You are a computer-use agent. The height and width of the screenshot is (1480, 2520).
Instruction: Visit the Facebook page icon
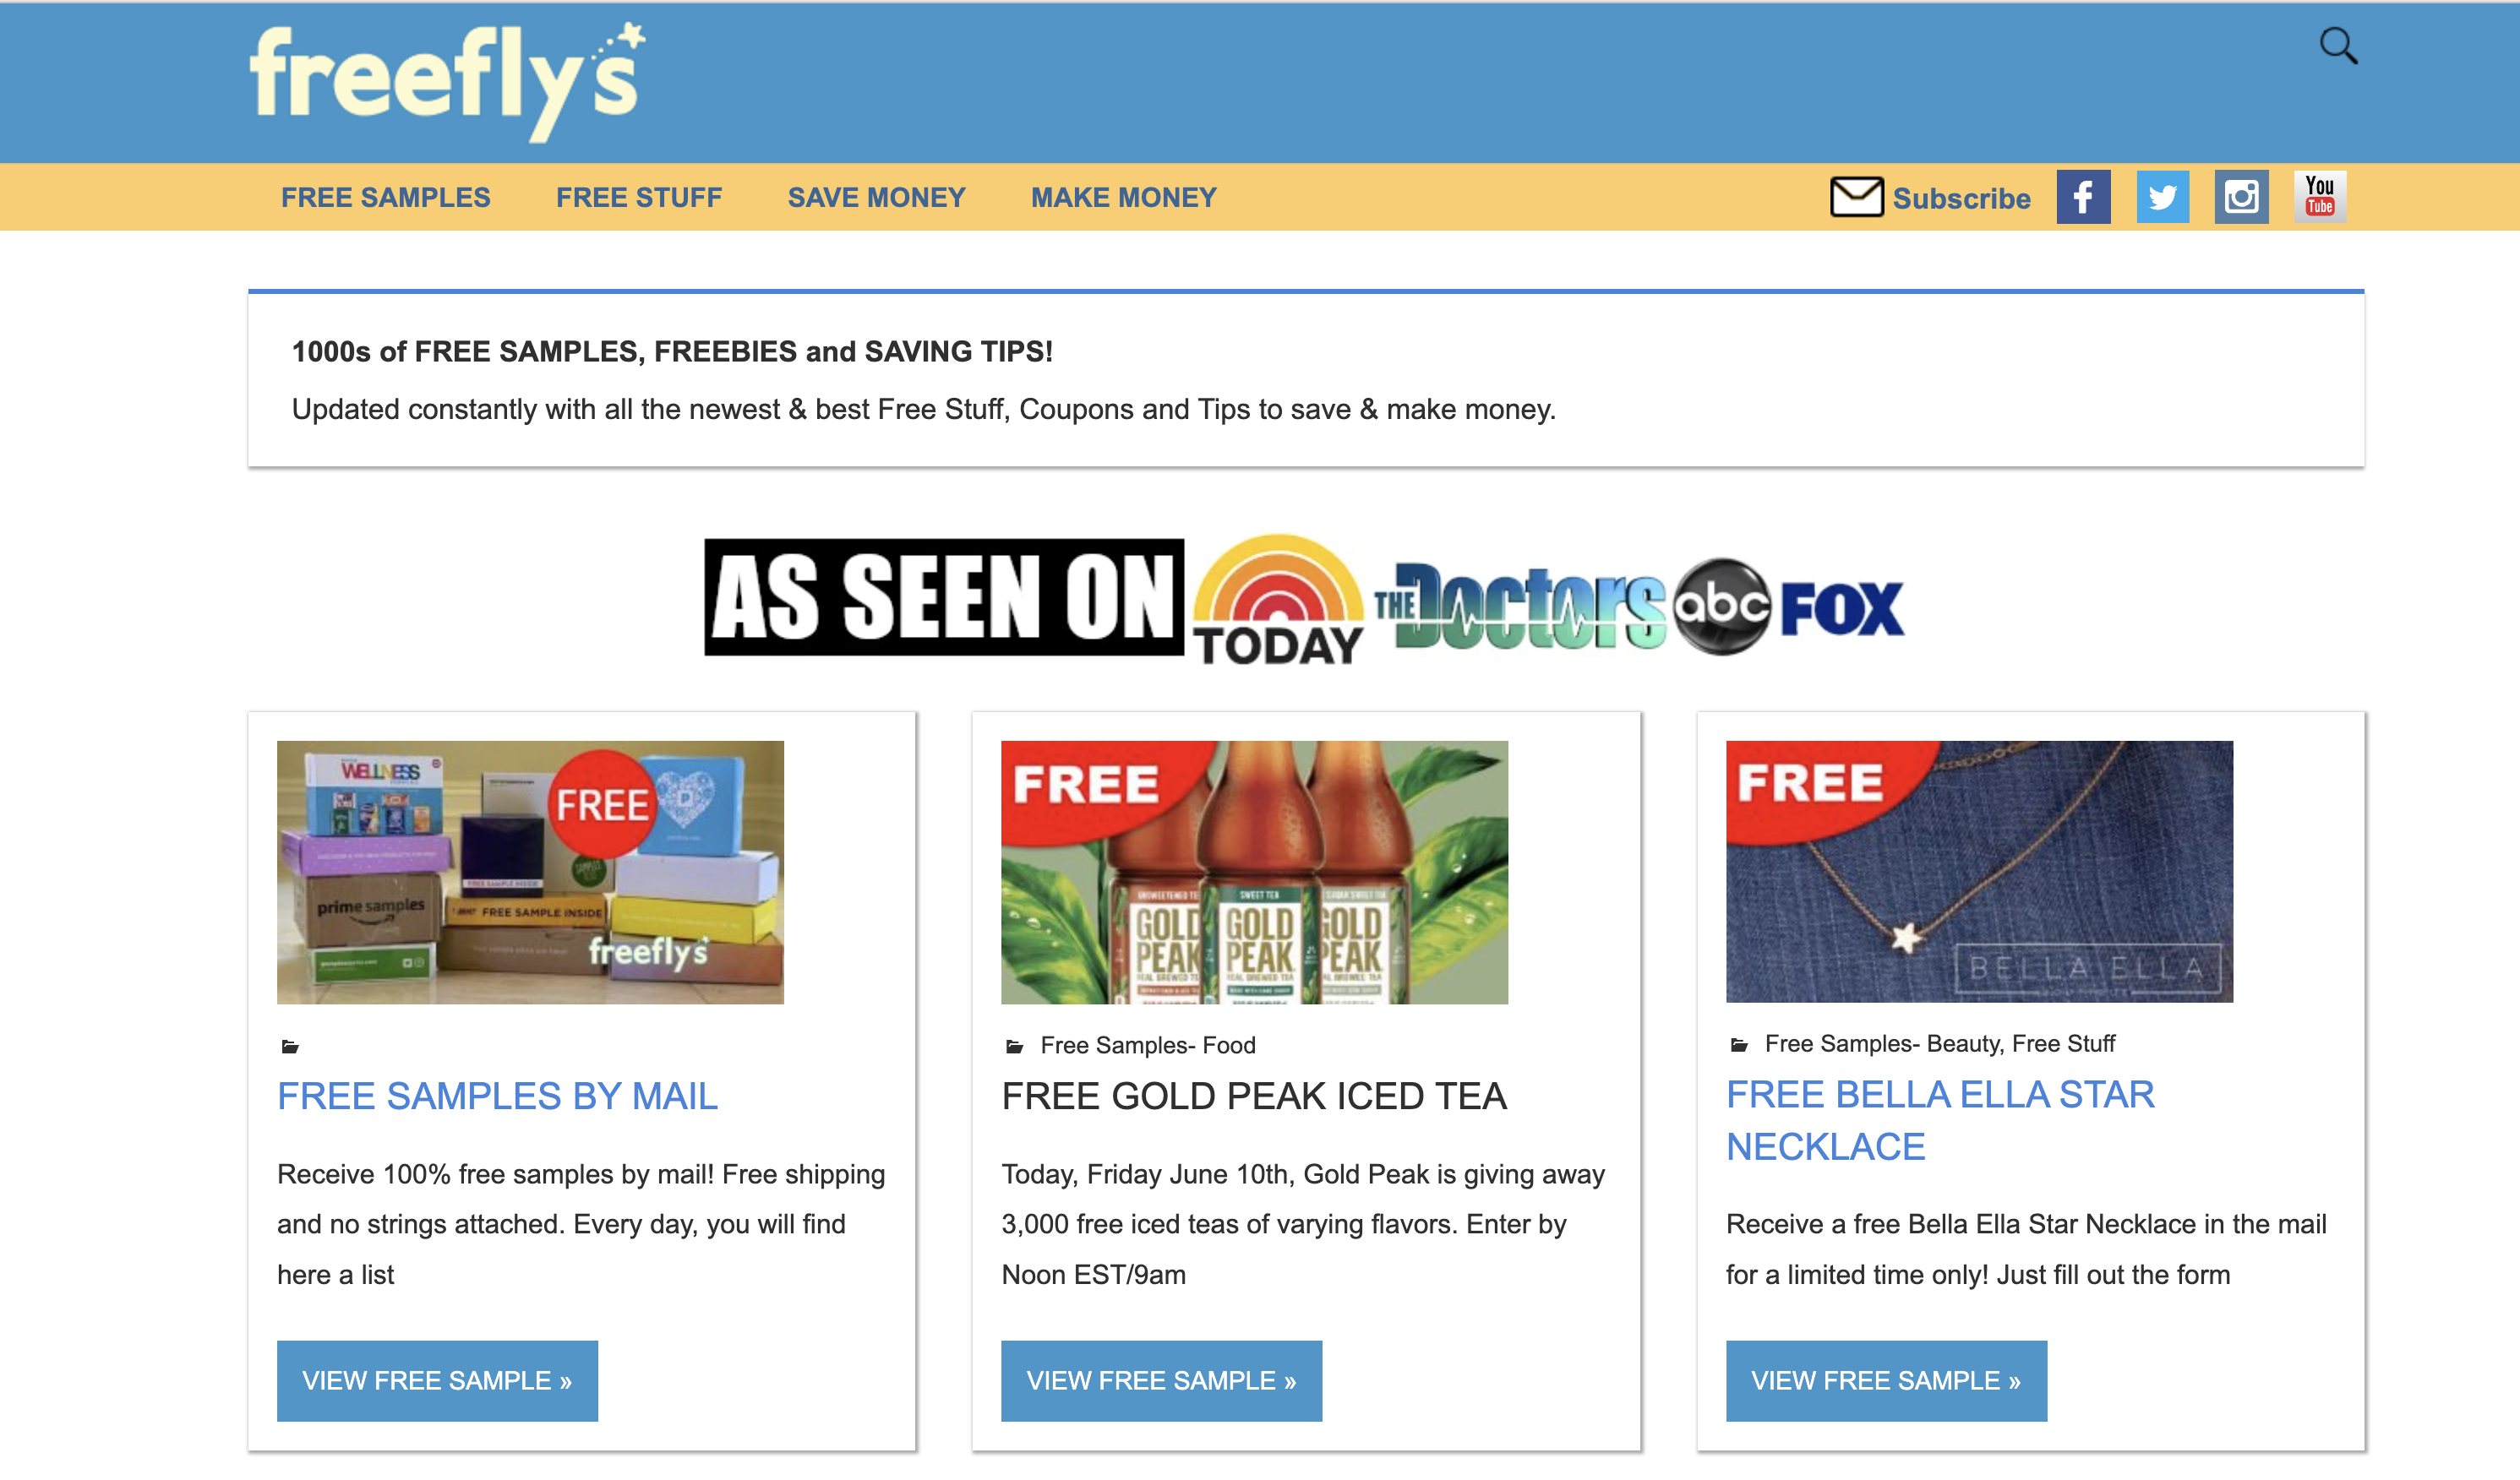tap(2083, 197)
